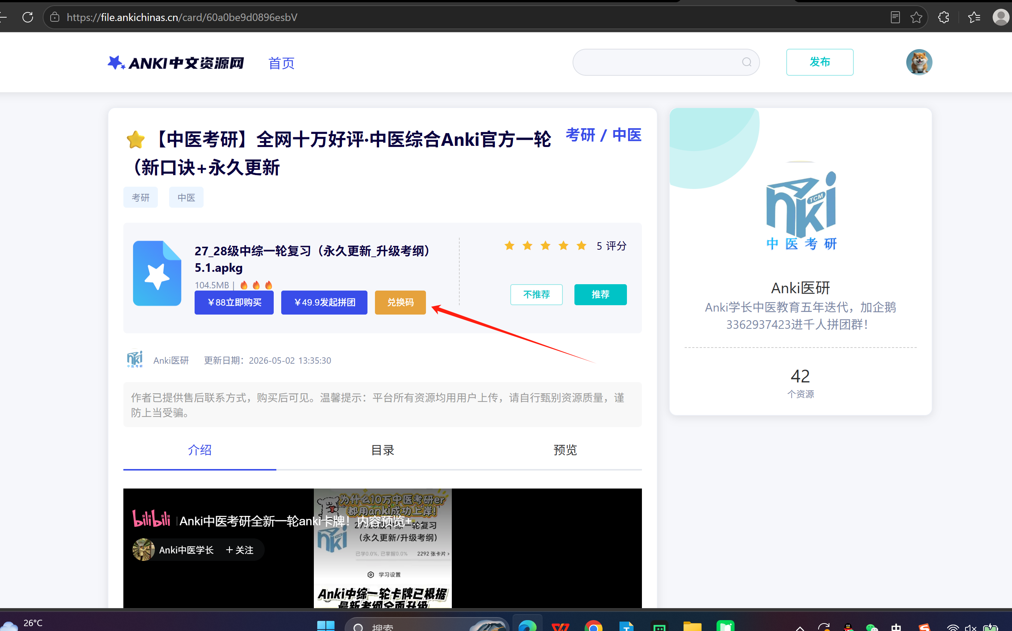Click the first rating star

[x=510, y=245]
